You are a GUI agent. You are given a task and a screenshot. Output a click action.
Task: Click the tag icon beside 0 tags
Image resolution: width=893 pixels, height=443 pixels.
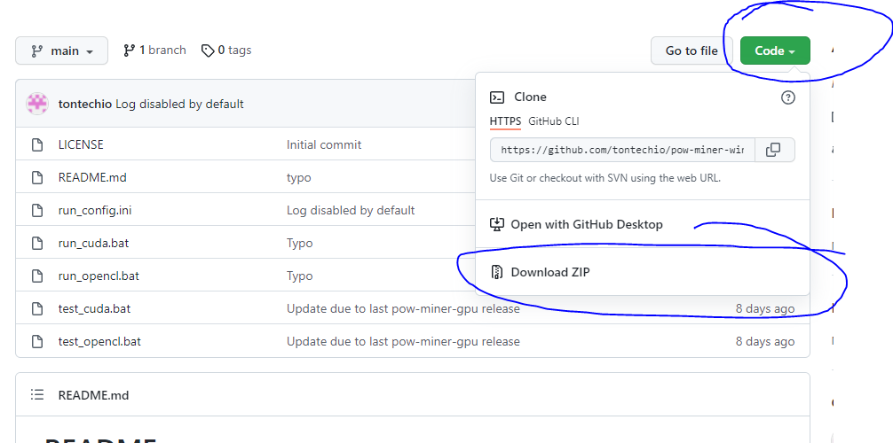point(208,51)
